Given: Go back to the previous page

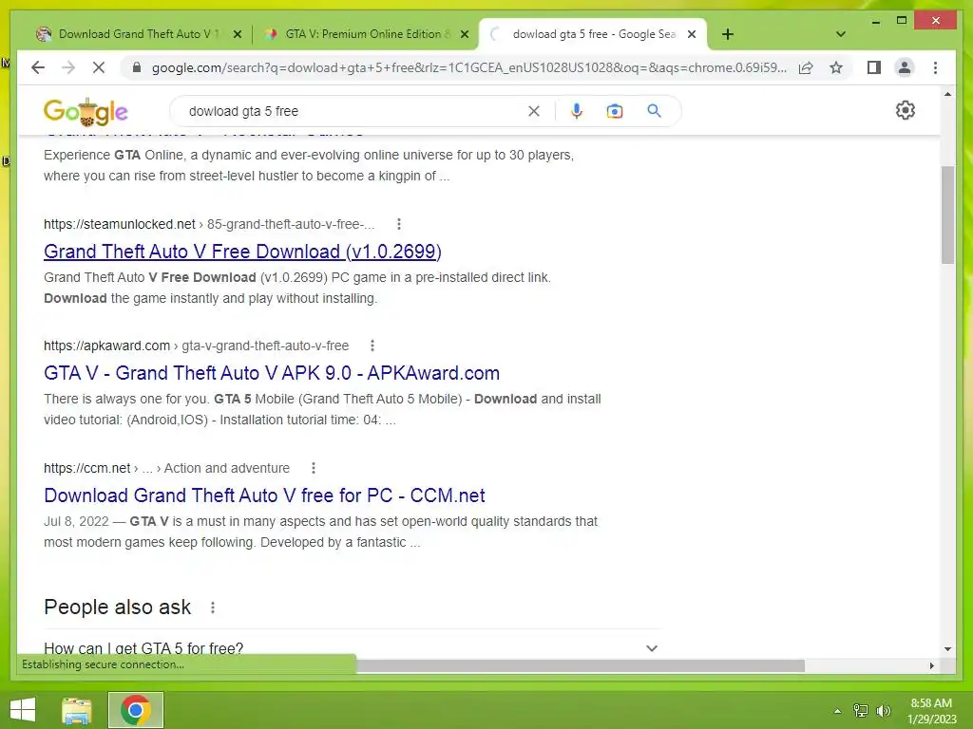Looking at the screenshot, I should tap(38, 67).
